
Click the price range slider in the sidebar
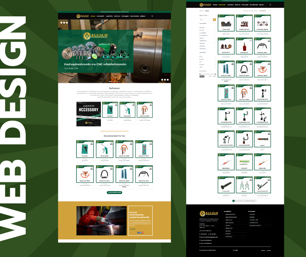click(207, 74)
